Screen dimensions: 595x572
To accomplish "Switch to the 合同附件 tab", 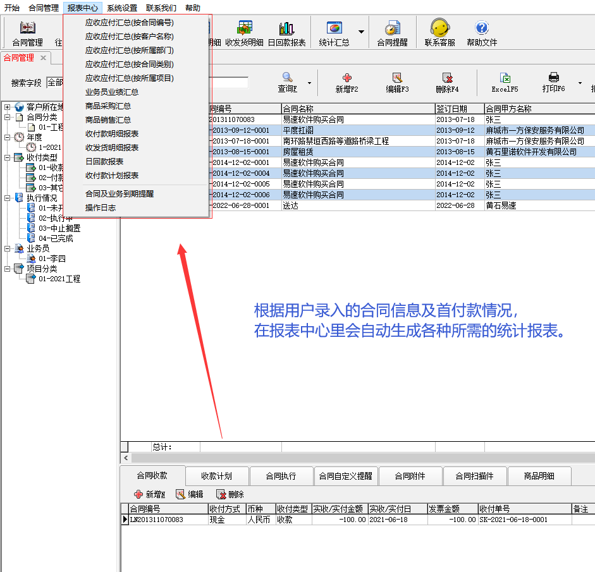I will 410,476.
